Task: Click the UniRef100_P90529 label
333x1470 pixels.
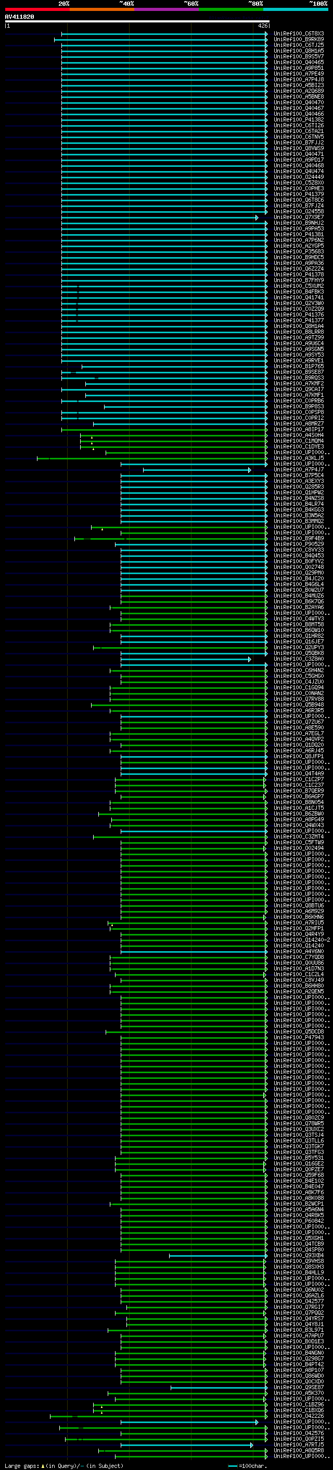Action: 299,544
